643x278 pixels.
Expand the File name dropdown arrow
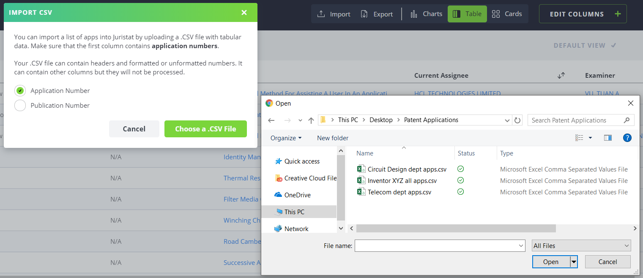tap(521, 245)
